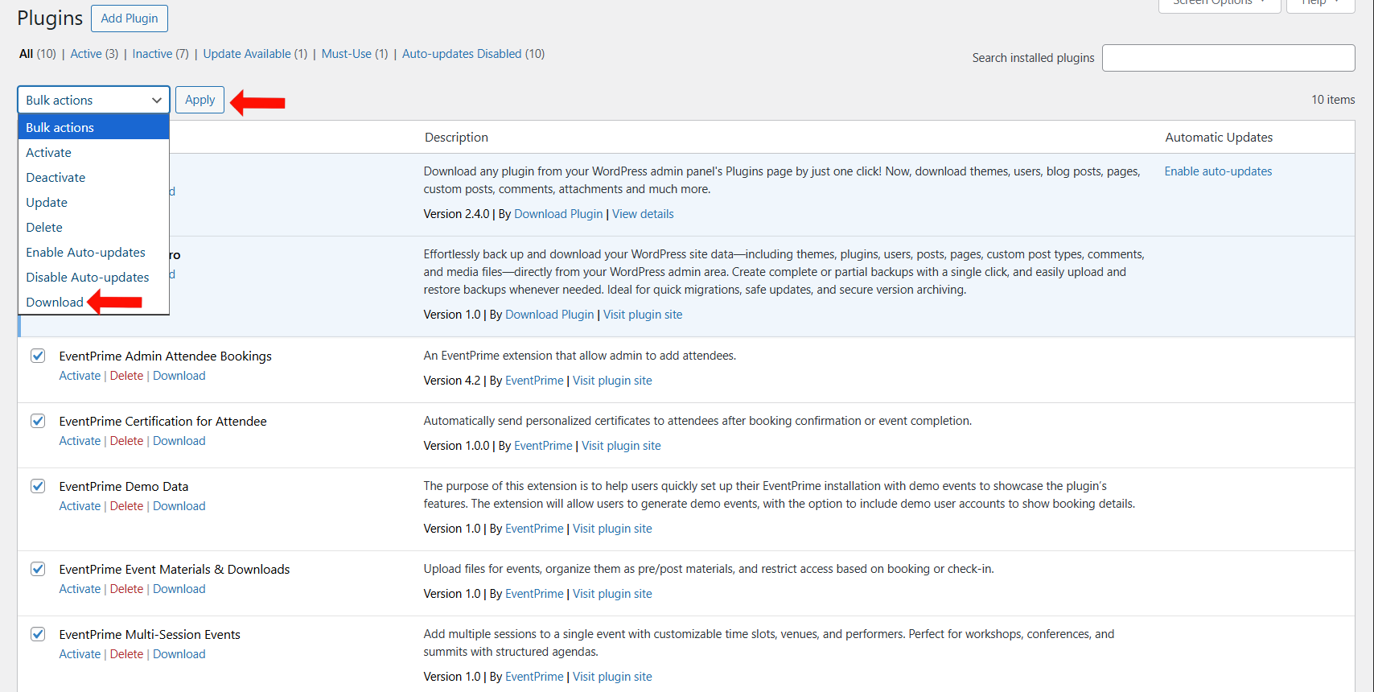Pick Enable Auto-updates bulk option

(85, 252)
